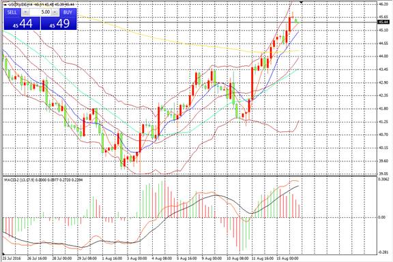
Task: Click the 39.05 price axis label
Action: 383,174
